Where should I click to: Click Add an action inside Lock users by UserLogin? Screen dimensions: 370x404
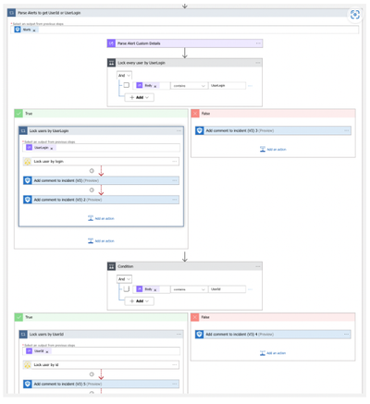tap(101, 218)
